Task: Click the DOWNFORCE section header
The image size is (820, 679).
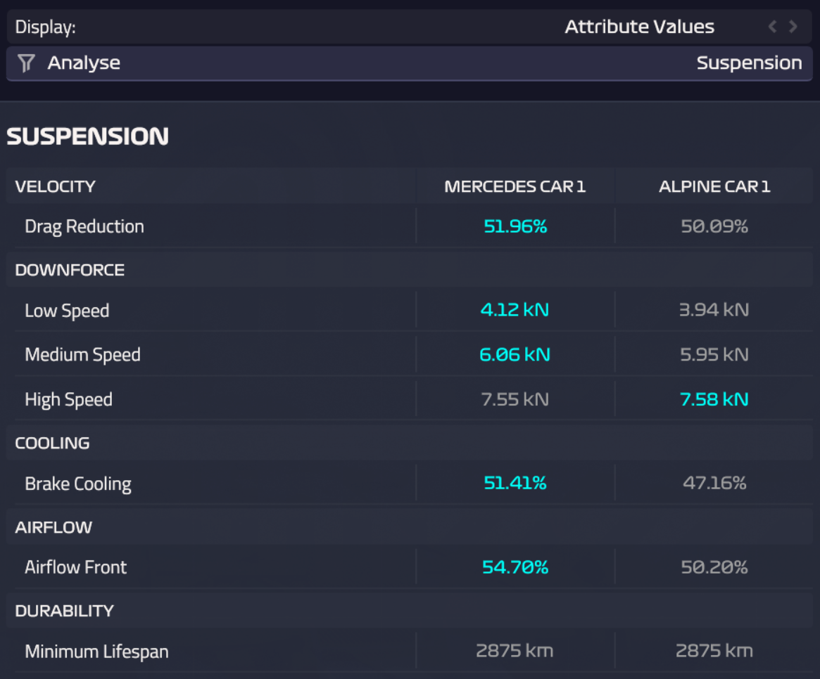Action: (x=70, y=270)
